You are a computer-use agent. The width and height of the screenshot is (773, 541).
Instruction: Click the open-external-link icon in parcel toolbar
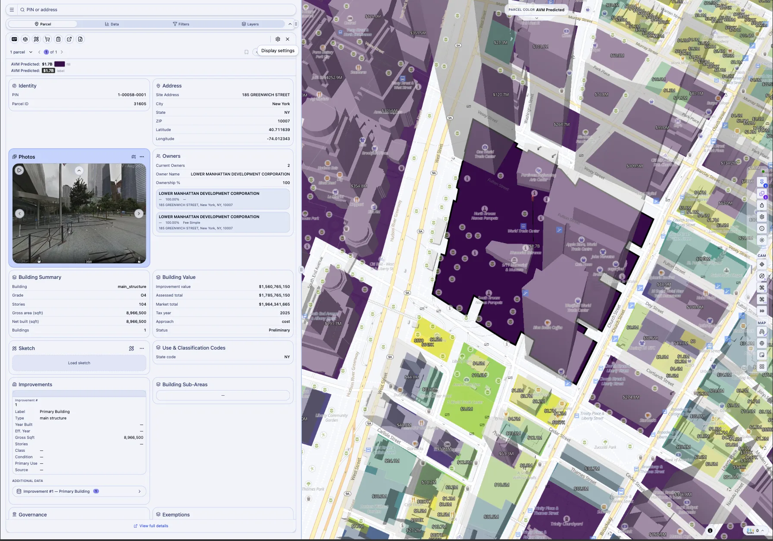click(x=69, y=39)
